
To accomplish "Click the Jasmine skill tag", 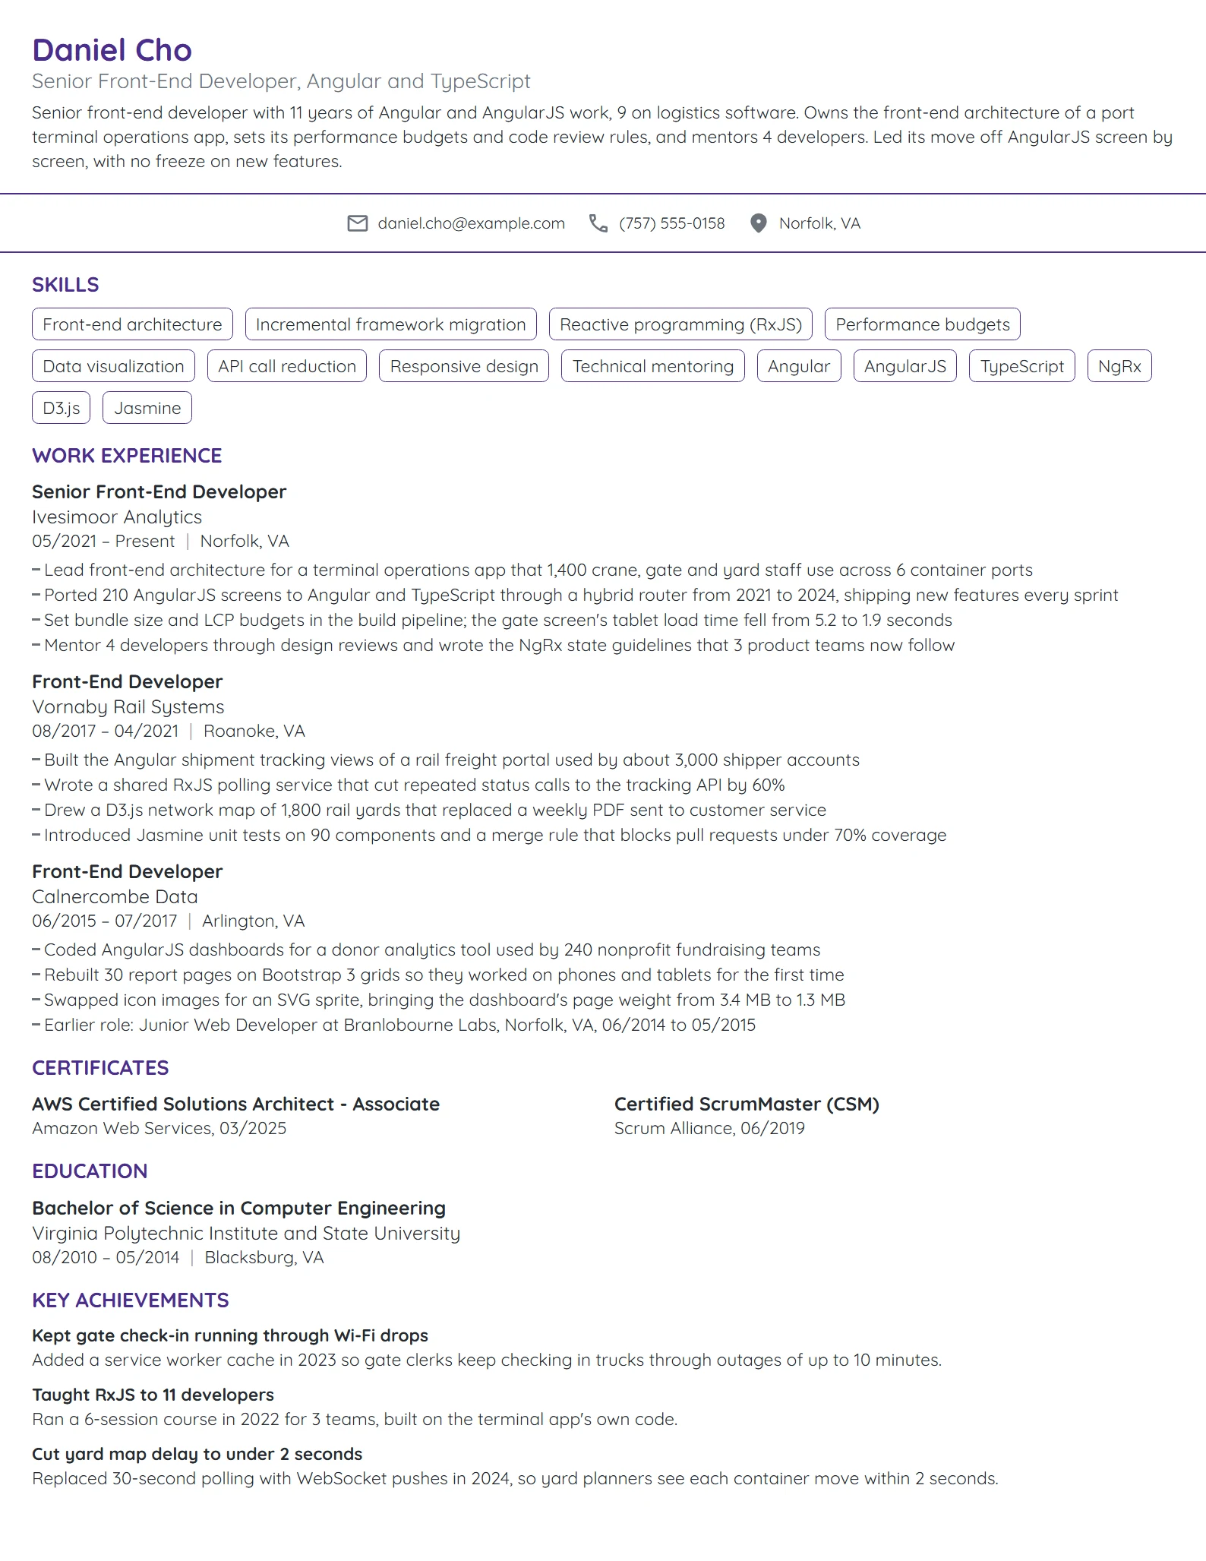I will (x=147, y=408).
